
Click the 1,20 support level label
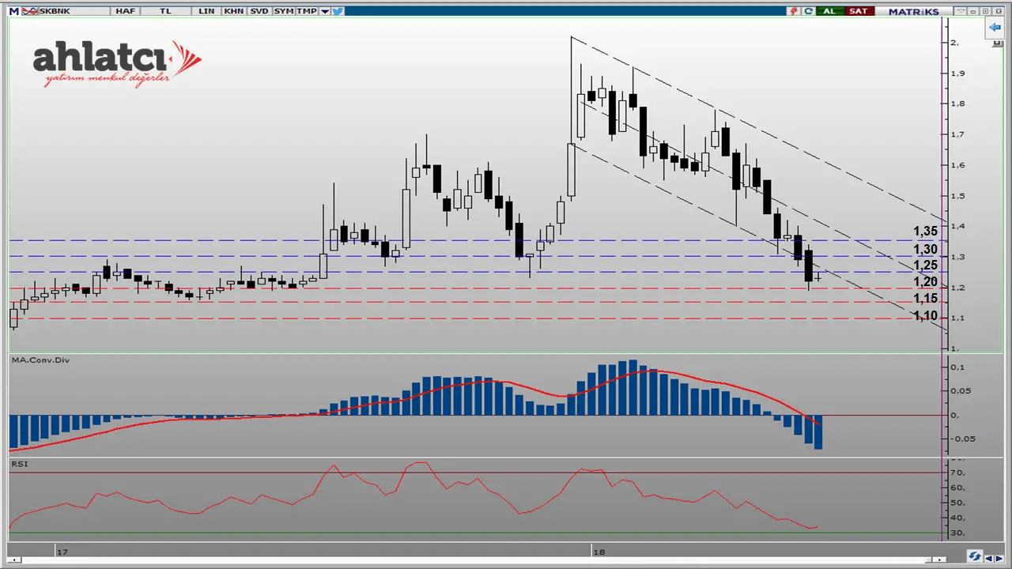coord(925,282)
